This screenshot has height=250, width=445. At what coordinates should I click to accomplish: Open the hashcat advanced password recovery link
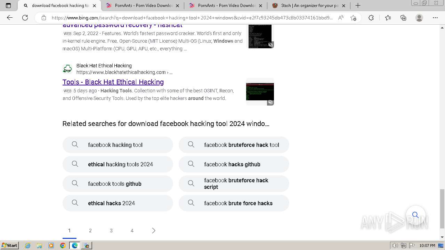point(122,25)
